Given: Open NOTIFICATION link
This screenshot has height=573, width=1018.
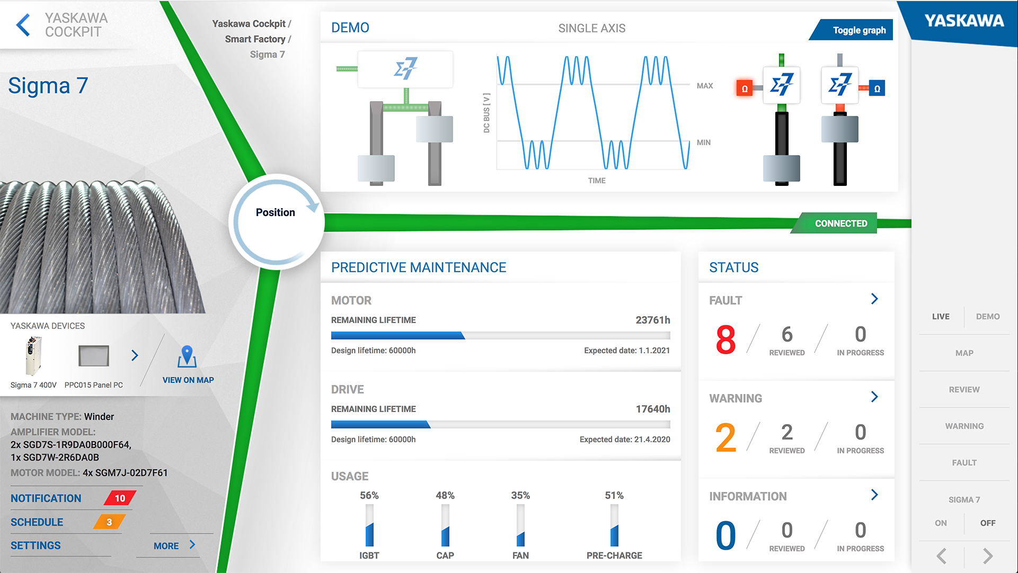Looking at the screenshot, I should [x=46, y=498].
